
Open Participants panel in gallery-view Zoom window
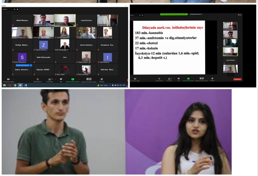pos(50,80)
